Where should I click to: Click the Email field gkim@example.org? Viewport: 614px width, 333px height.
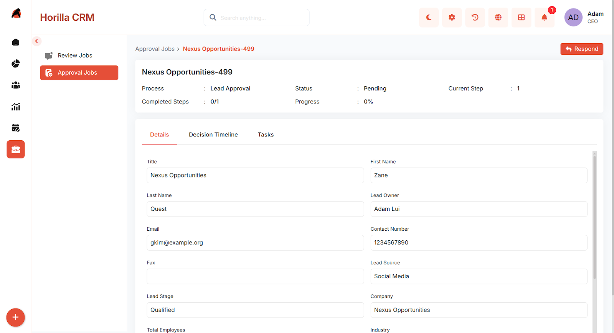255,243
